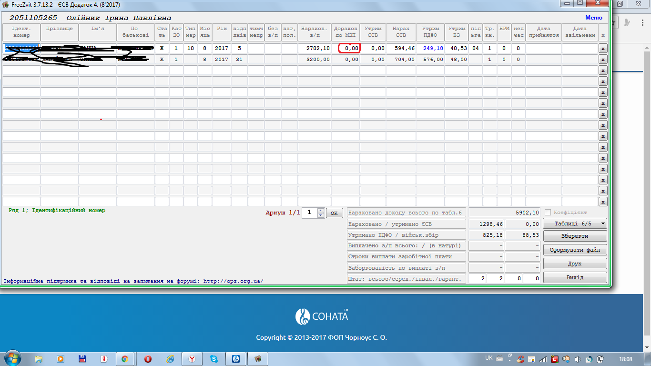Viewport: 651px width, 366px height.
Task: Open Skype from the taskbar
Action: pos(214,359)
